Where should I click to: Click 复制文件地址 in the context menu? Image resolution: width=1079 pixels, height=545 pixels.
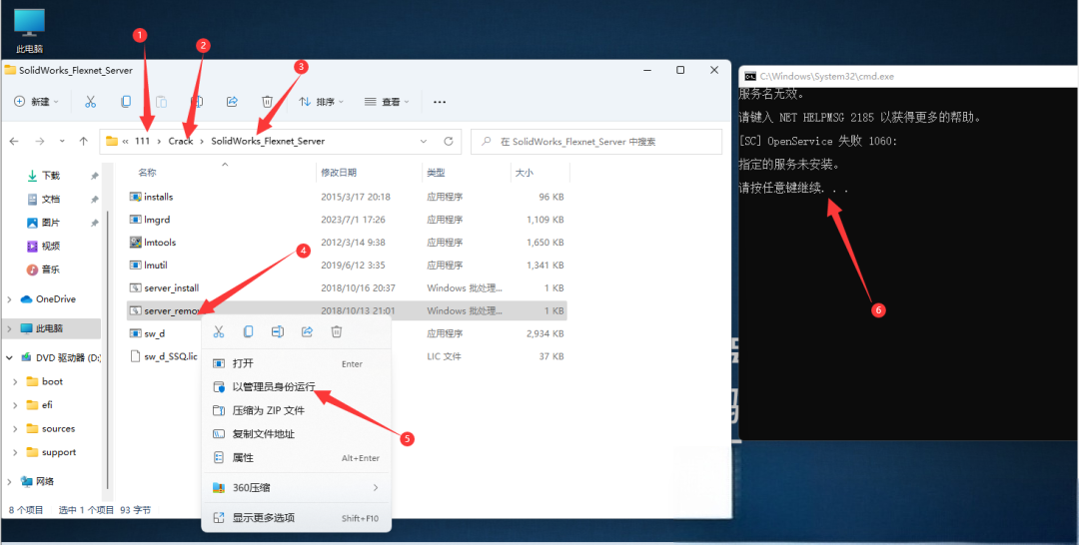(296, 434)
